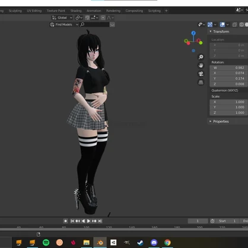Image resolution: width=248 pixels, height=248 pixels.
Task: Open the gizmo options dropdown arrow
Action: click(215, 24)
